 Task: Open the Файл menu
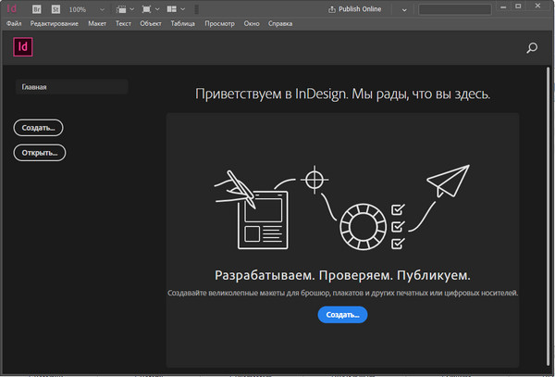point(14,21)
